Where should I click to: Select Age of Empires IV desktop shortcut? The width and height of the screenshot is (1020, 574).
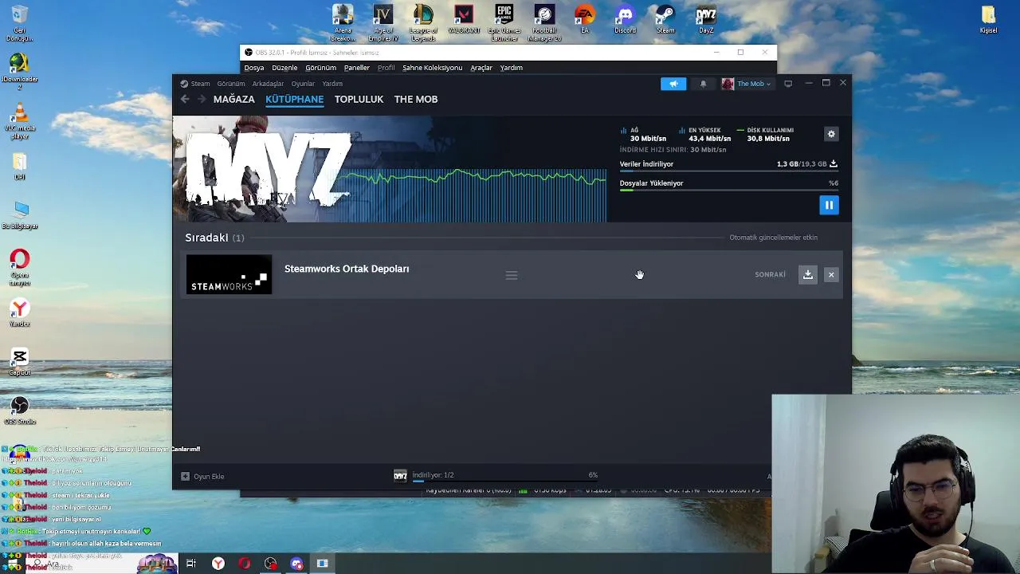383,23
